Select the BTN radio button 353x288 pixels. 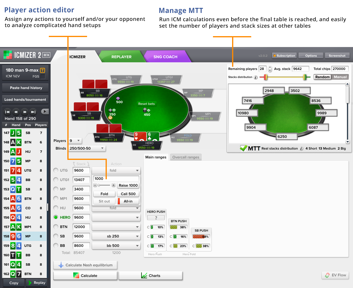pyautogui.click(x=56, y=227)
